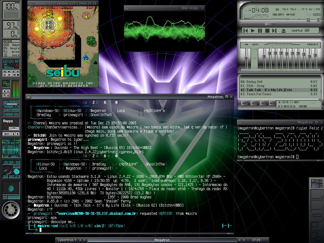Stop the XMMS track
324x243 pixels.
(267, 31)
